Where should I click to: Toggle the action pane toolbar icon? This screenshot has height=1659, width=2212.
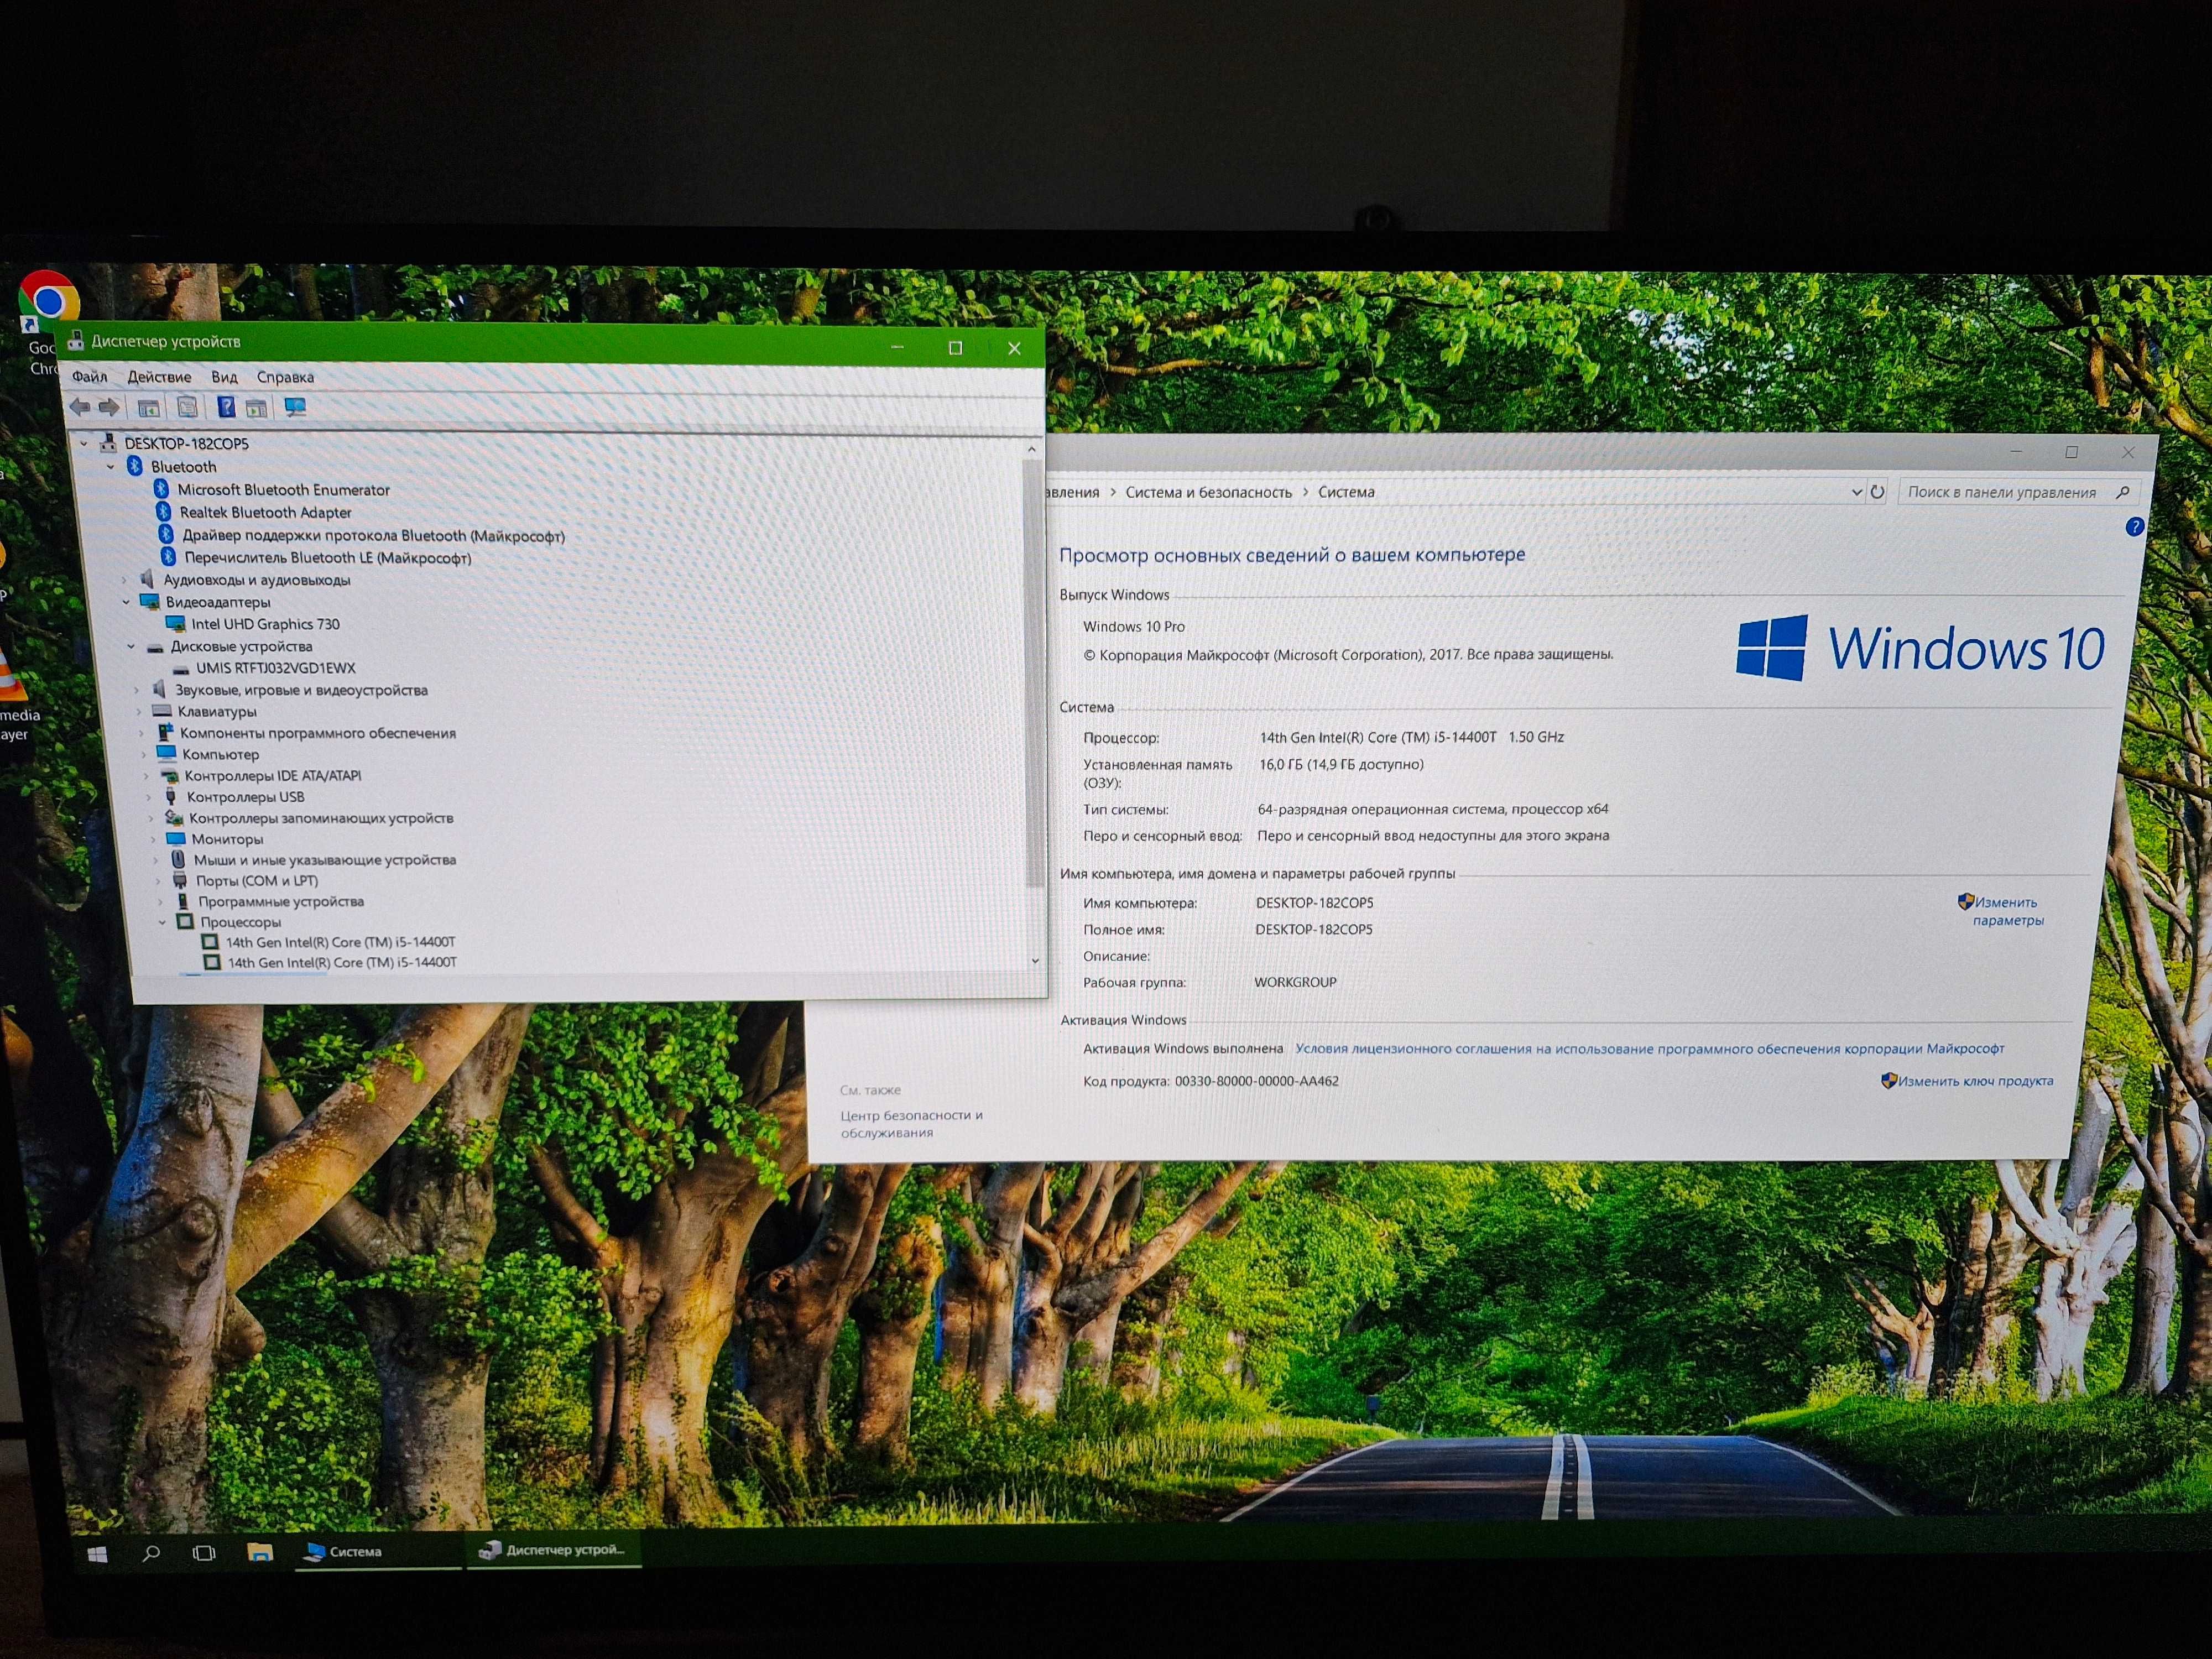[x=257, y=408]
